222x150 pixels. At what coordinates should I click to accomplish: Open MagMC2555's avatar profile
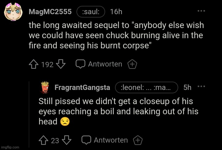[13, 12]
